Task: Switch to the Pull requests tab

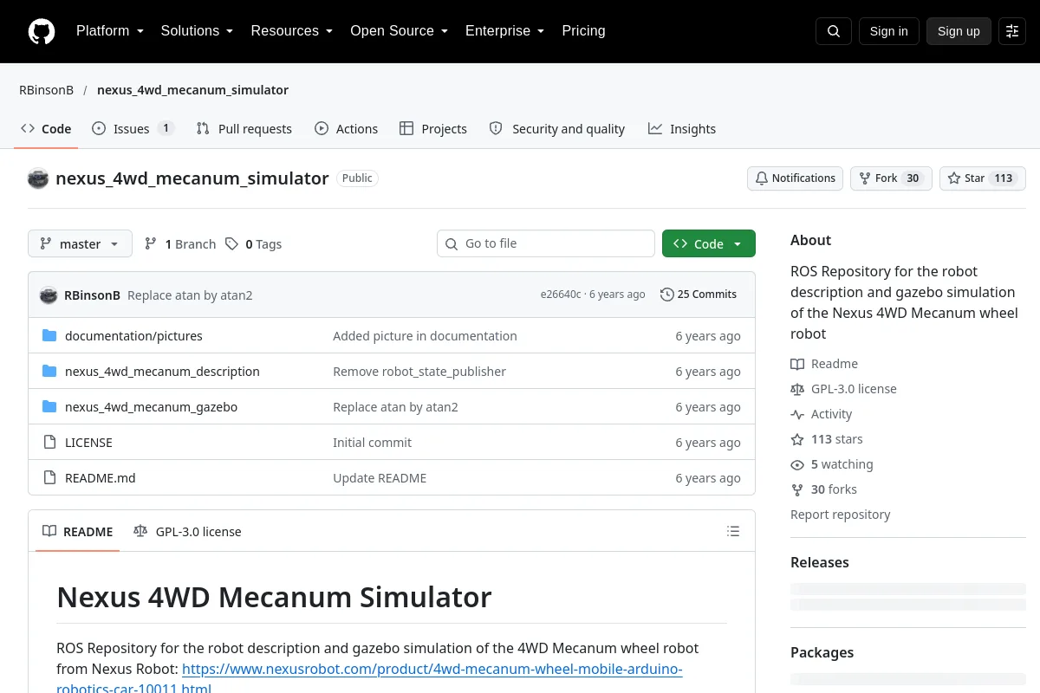Action: pos(244,129)
